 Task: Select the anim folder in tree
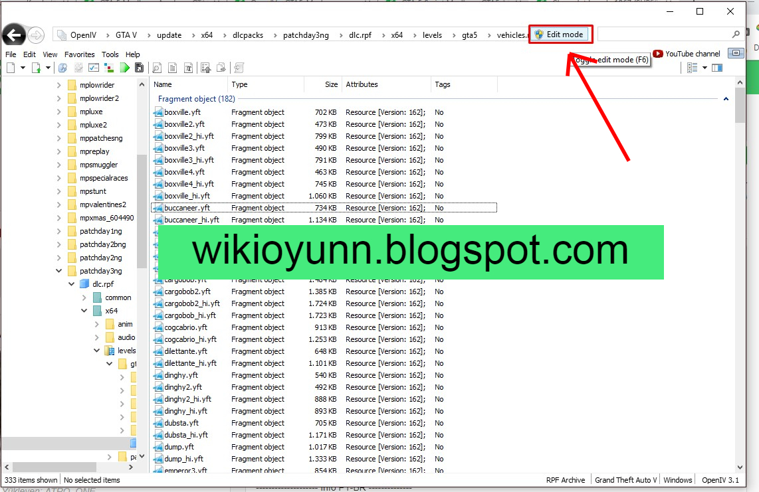(x=125, y=324)
